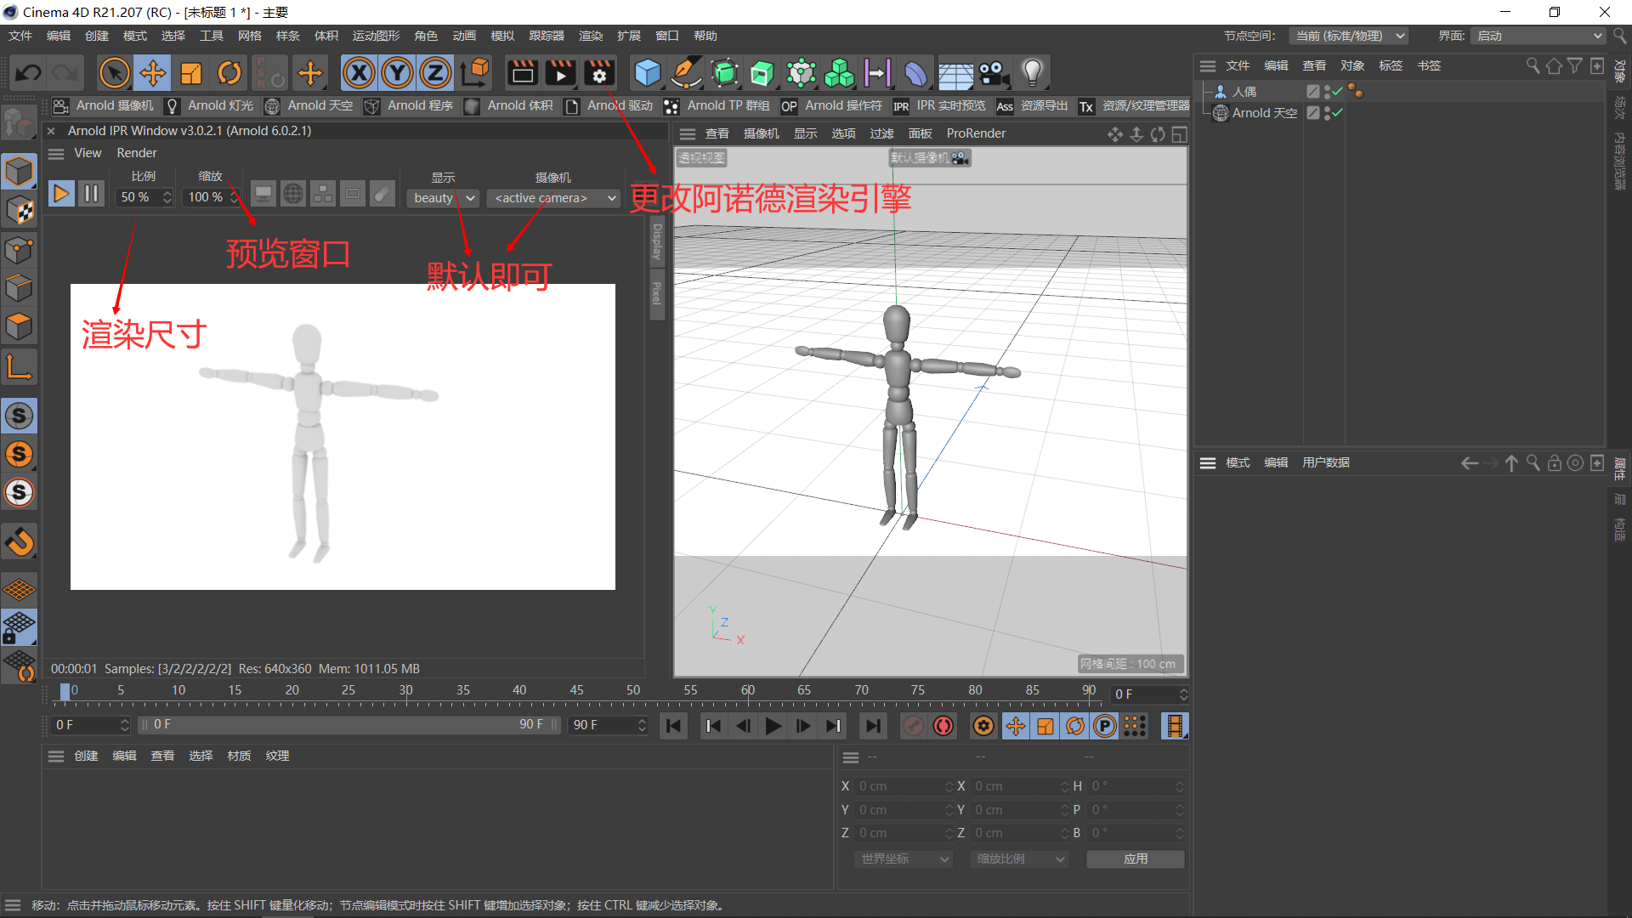
Task: Click the Undo arrow icon
Action: [29, 73]
